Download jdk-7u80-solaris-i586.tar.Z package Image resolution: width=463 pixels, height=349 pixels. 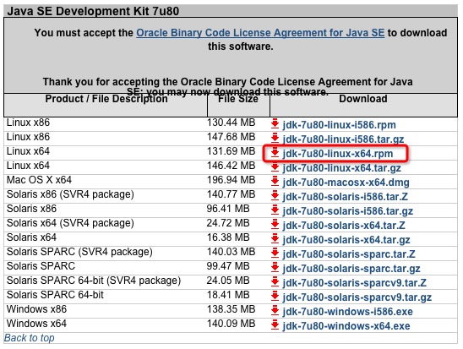tap(346, 197)
